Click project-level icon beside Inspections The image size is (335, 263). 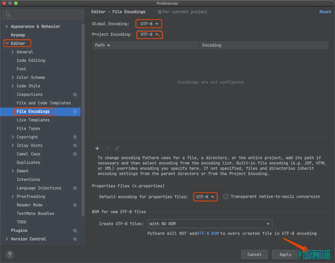pos(75,94)
